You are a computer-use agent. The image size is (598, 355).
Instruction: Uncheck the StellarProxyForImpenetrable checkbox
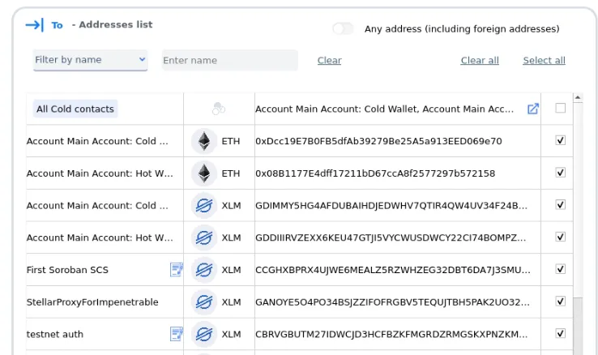560,302
